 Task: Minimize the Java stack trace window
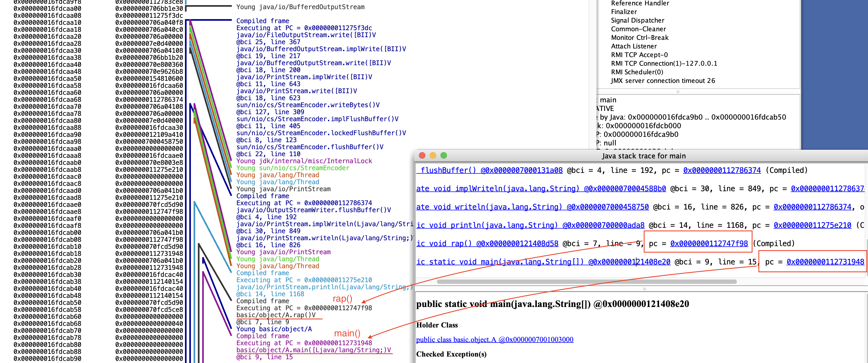coord(433,155)
